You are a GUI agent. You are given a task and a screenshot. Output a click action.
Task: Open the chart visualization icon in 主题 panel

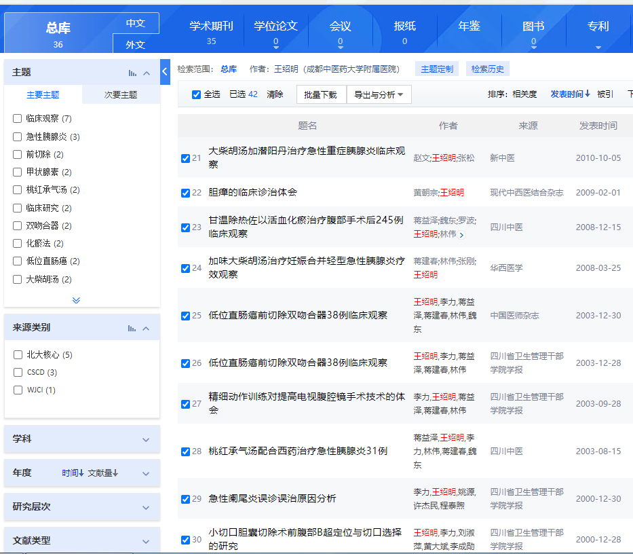pos(132,73)
